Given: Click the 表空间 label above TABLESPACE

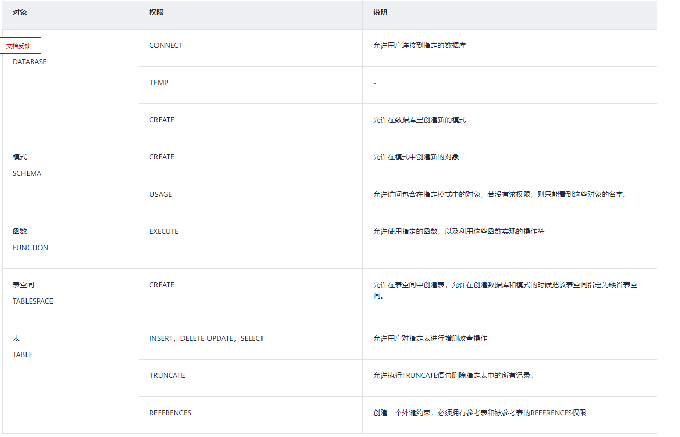Looking at the screenshot, I should 23,285.
